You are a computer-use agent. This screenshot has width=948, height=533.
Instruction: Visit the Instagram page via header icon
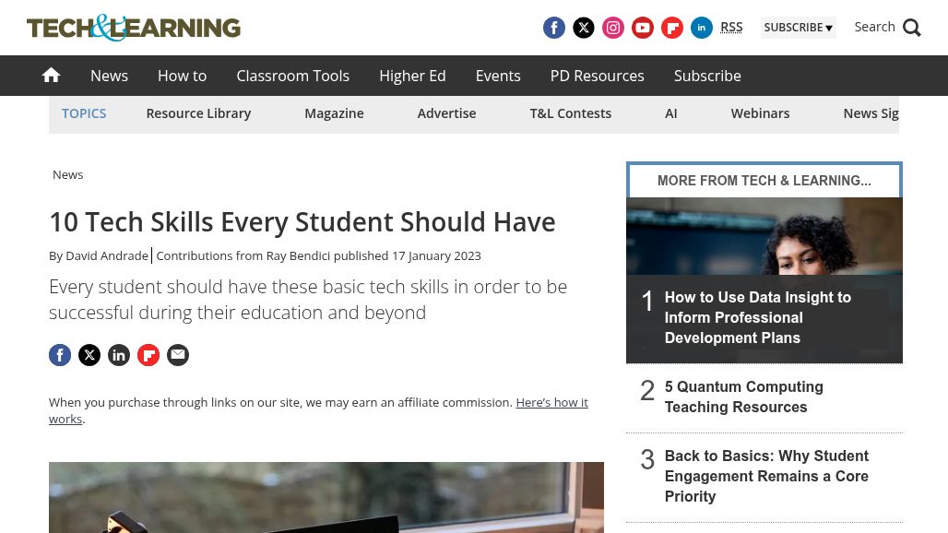[613, 28]
